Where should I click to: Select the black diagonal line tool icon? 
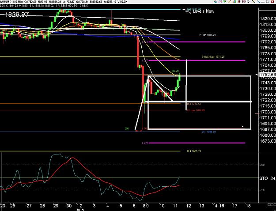(x=253, y=1)
